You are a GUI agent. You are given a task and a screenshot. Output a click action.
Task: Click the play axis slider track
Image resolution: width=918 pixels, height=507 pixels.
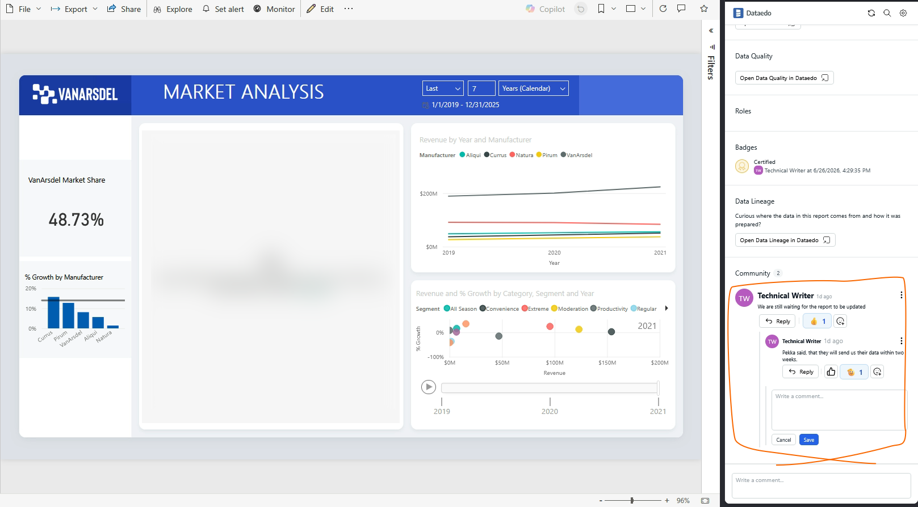pyautogui.click(x=550, y=388)
